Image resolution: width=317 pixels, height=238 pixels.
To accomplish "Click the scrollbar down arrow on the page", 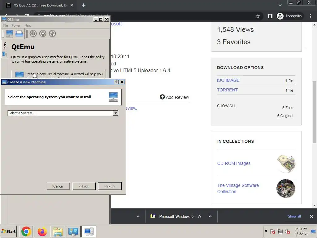I will (x=315, y=206).
